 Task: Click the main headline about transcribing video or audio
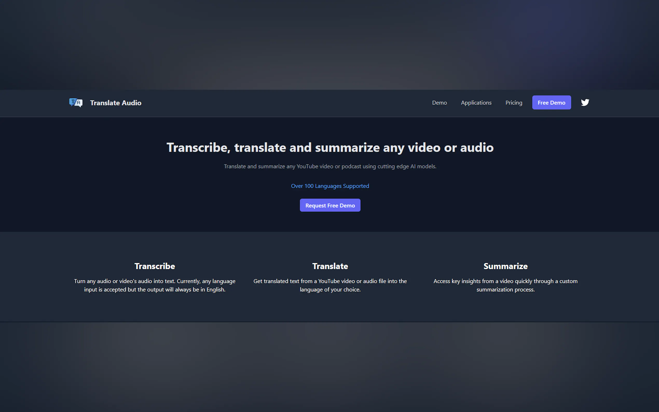330,147
